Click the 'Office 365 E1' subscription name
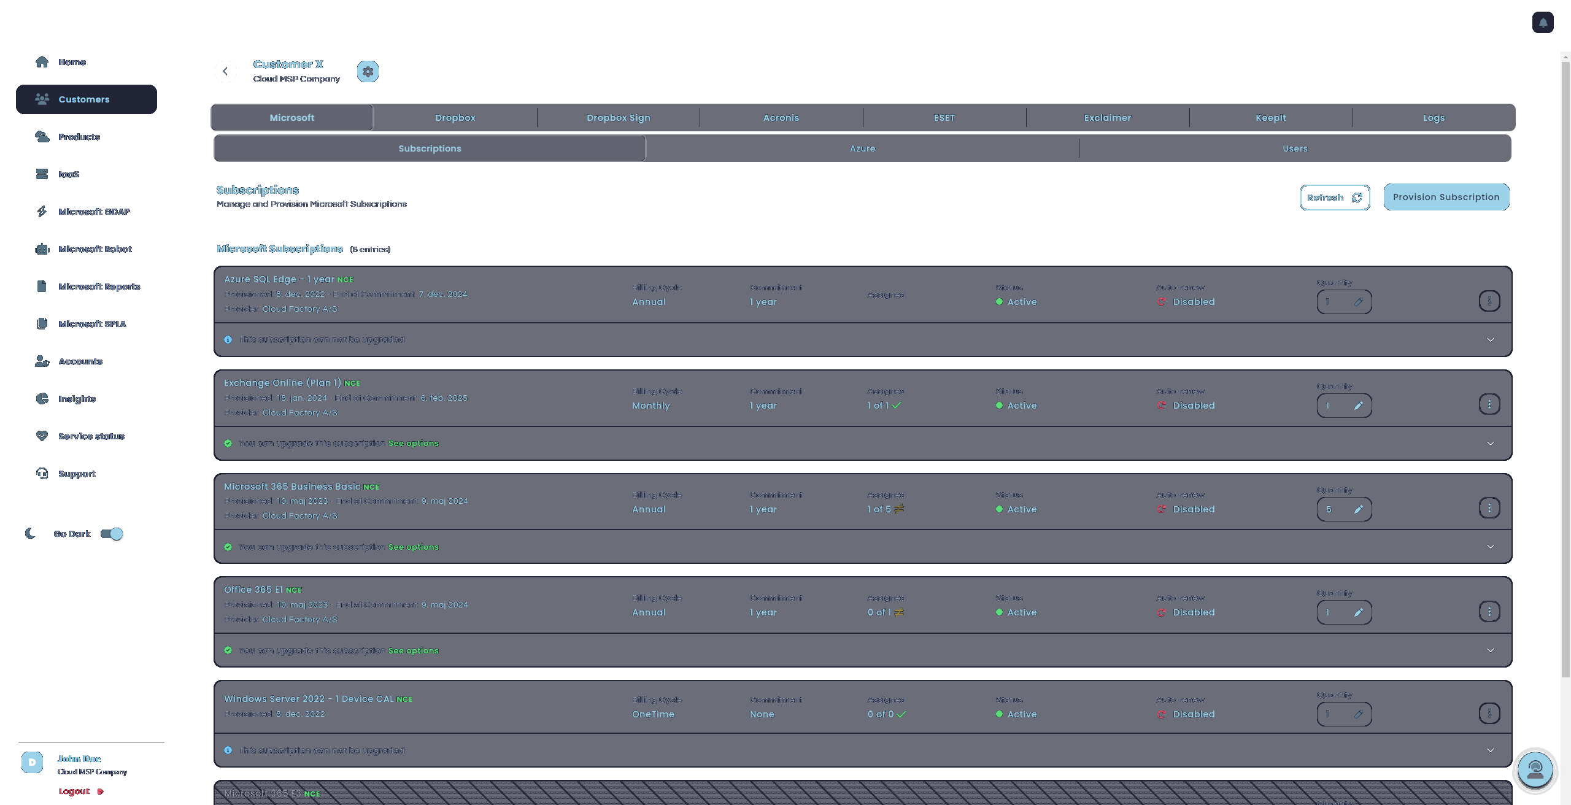Screen dimensions: 1571x805 253,590
